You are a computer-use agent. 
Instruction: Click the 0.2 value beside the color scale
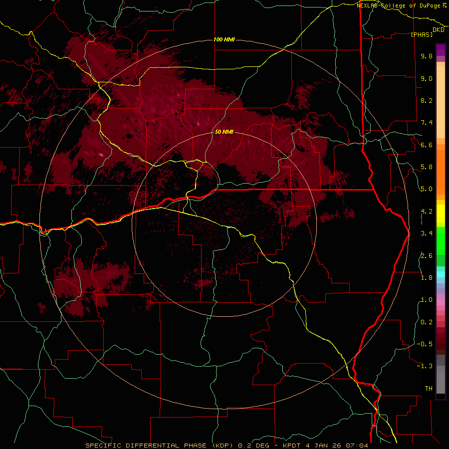click(427, 322)
